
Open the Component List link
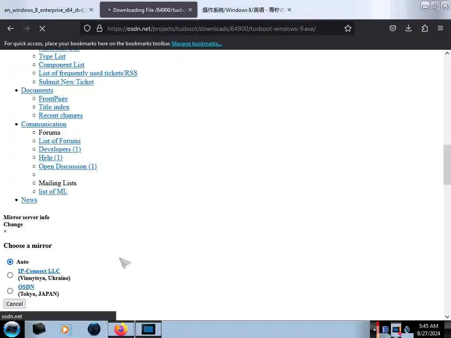point(62,65)
